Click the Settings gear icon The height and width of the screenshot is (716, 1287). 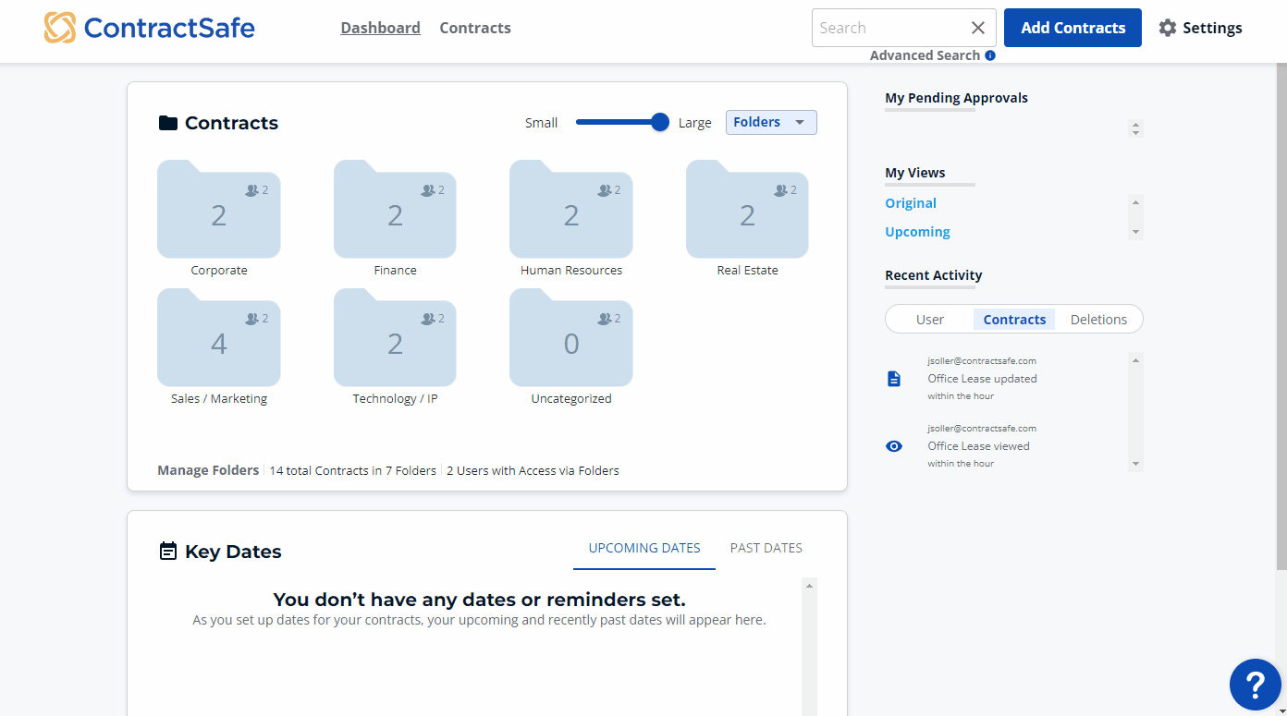point(1168,28)
